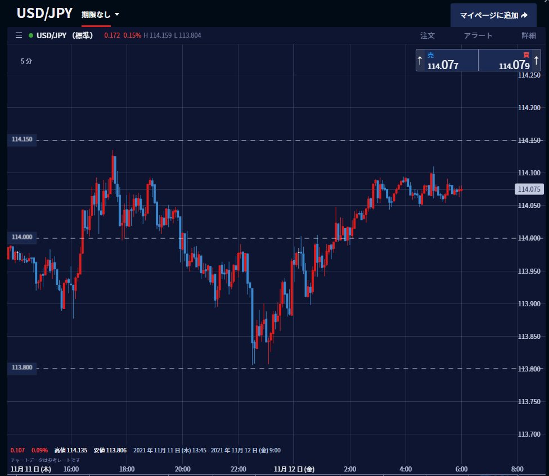Click the マイページに追加 button
The image size is (549, 476).
pos(493,15)
